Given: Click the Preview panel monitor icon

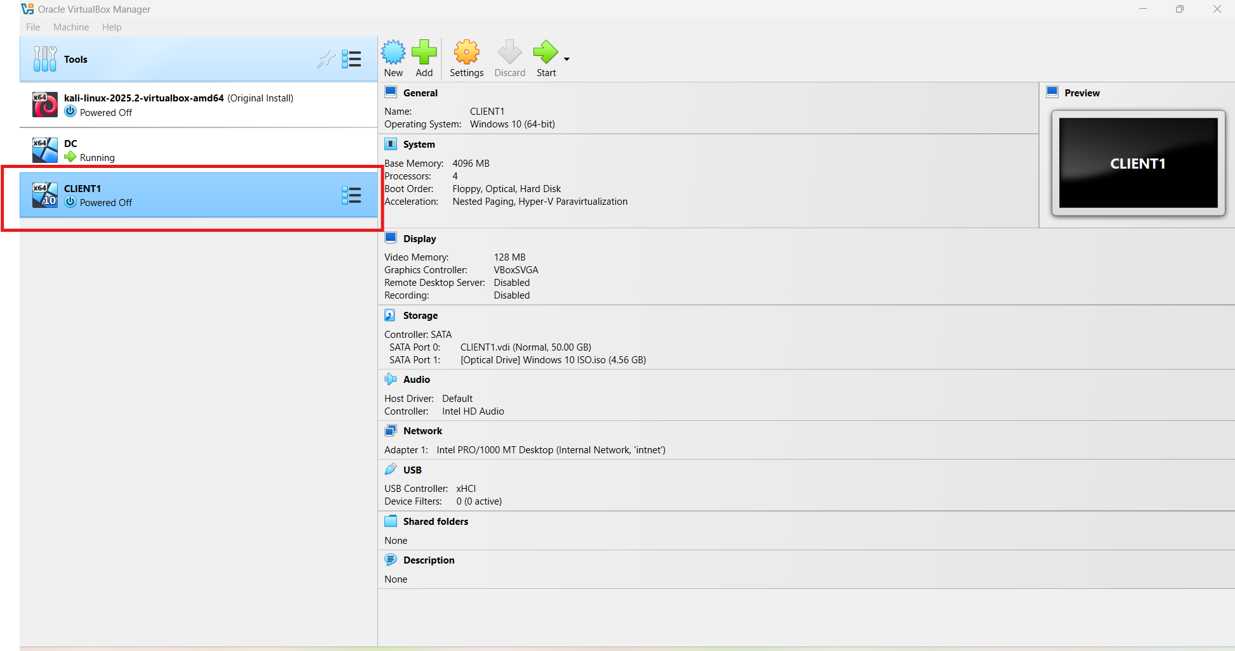Looking at the screenshot, I should point(1052,93).
